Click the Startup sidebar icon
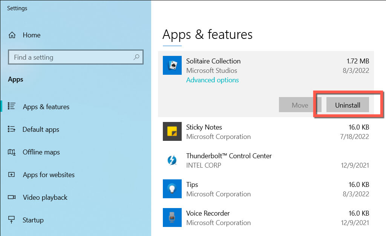 tap(12, 220)
